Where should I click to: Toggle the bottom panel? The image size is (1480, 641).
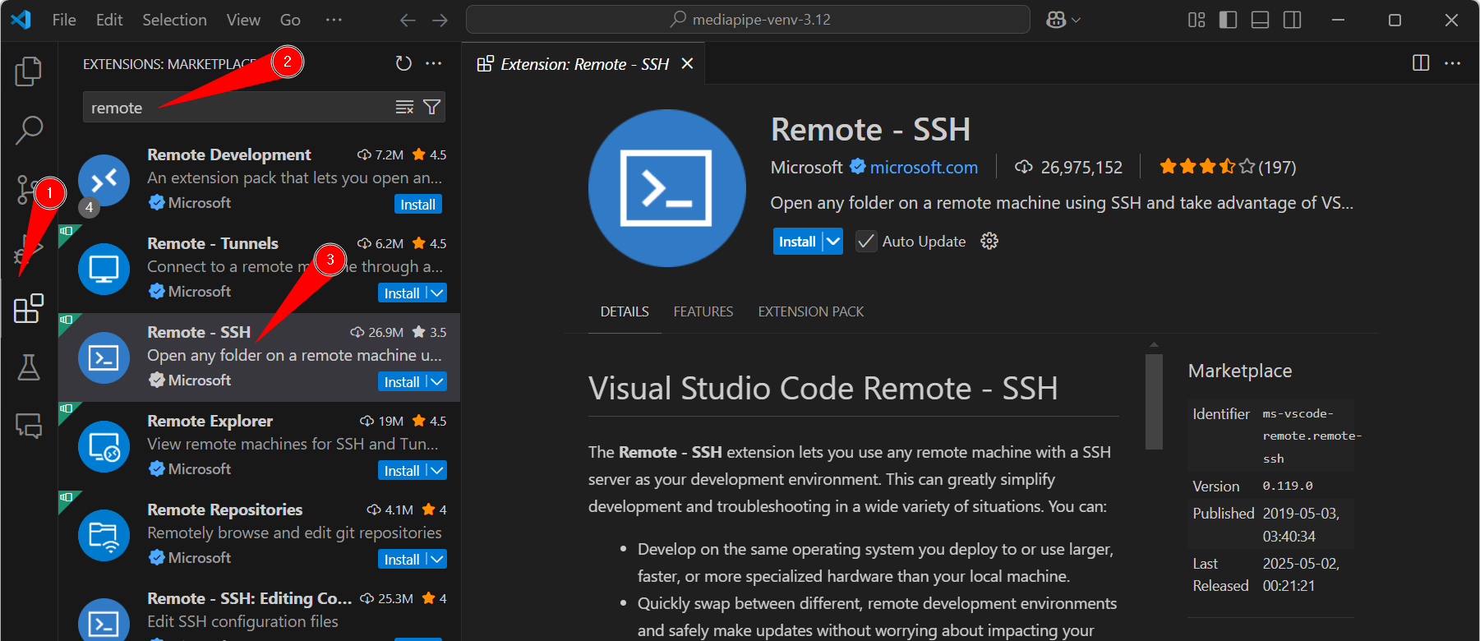pyautogui.click(x=1260, y=20)
